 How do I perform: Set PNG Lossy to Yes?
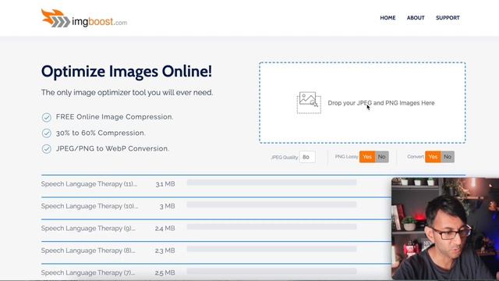coord(367,157)
